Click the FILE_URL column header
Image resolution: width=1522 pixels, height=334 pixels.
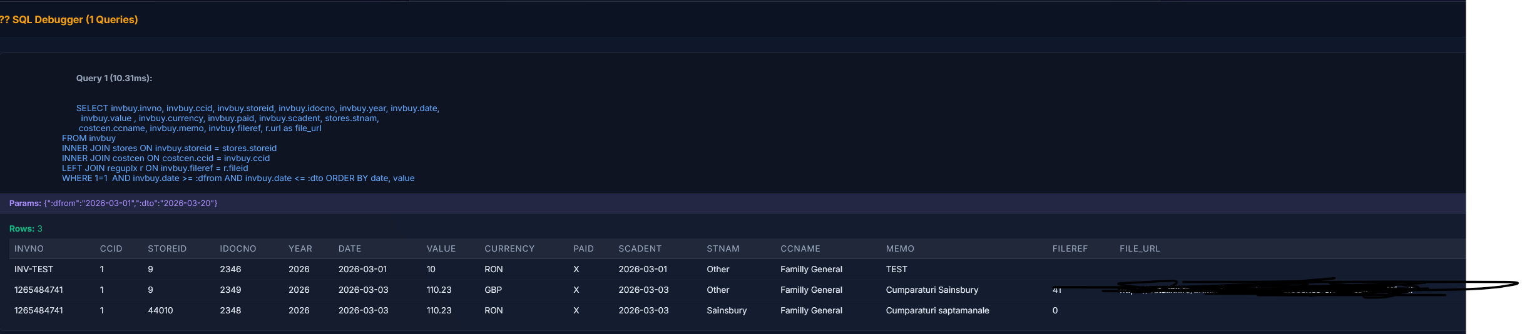point(1139,248)
